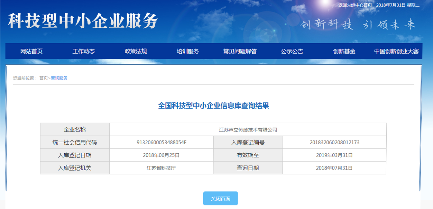The image size is (433, 209).
Task: Select credit code 91320600053488054F
Action: 162,143
